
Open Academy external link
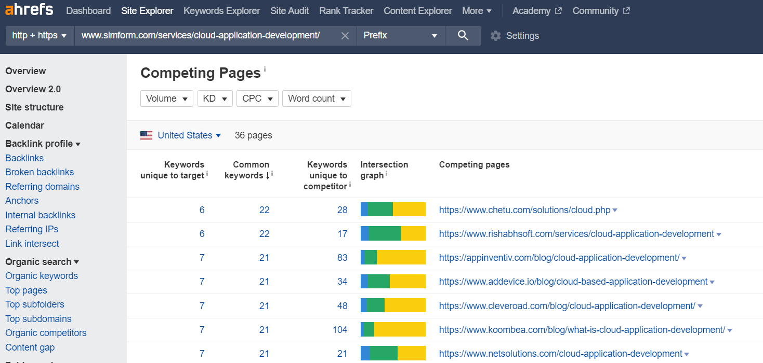click(x=537, y=11)
